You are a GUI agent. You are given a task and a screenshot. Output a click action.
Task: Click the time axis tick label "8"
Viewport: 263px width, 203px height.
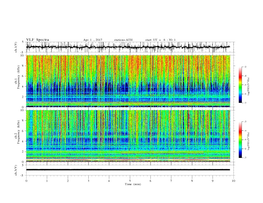coord(192,181)
